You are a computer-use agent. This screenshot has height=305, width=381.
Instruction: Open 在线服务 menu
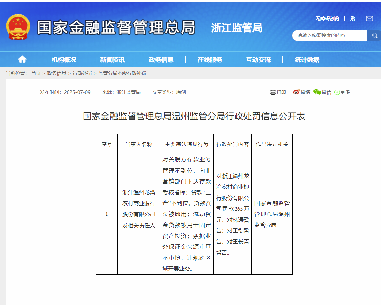(210, 60)
